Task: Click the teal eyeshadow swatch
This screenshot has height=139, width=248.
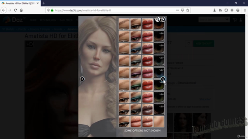Action: 136,97
